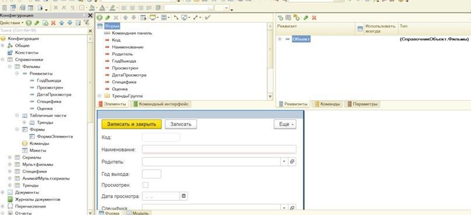
Task: Expand the Общие tree node
Action: [3, 45]
